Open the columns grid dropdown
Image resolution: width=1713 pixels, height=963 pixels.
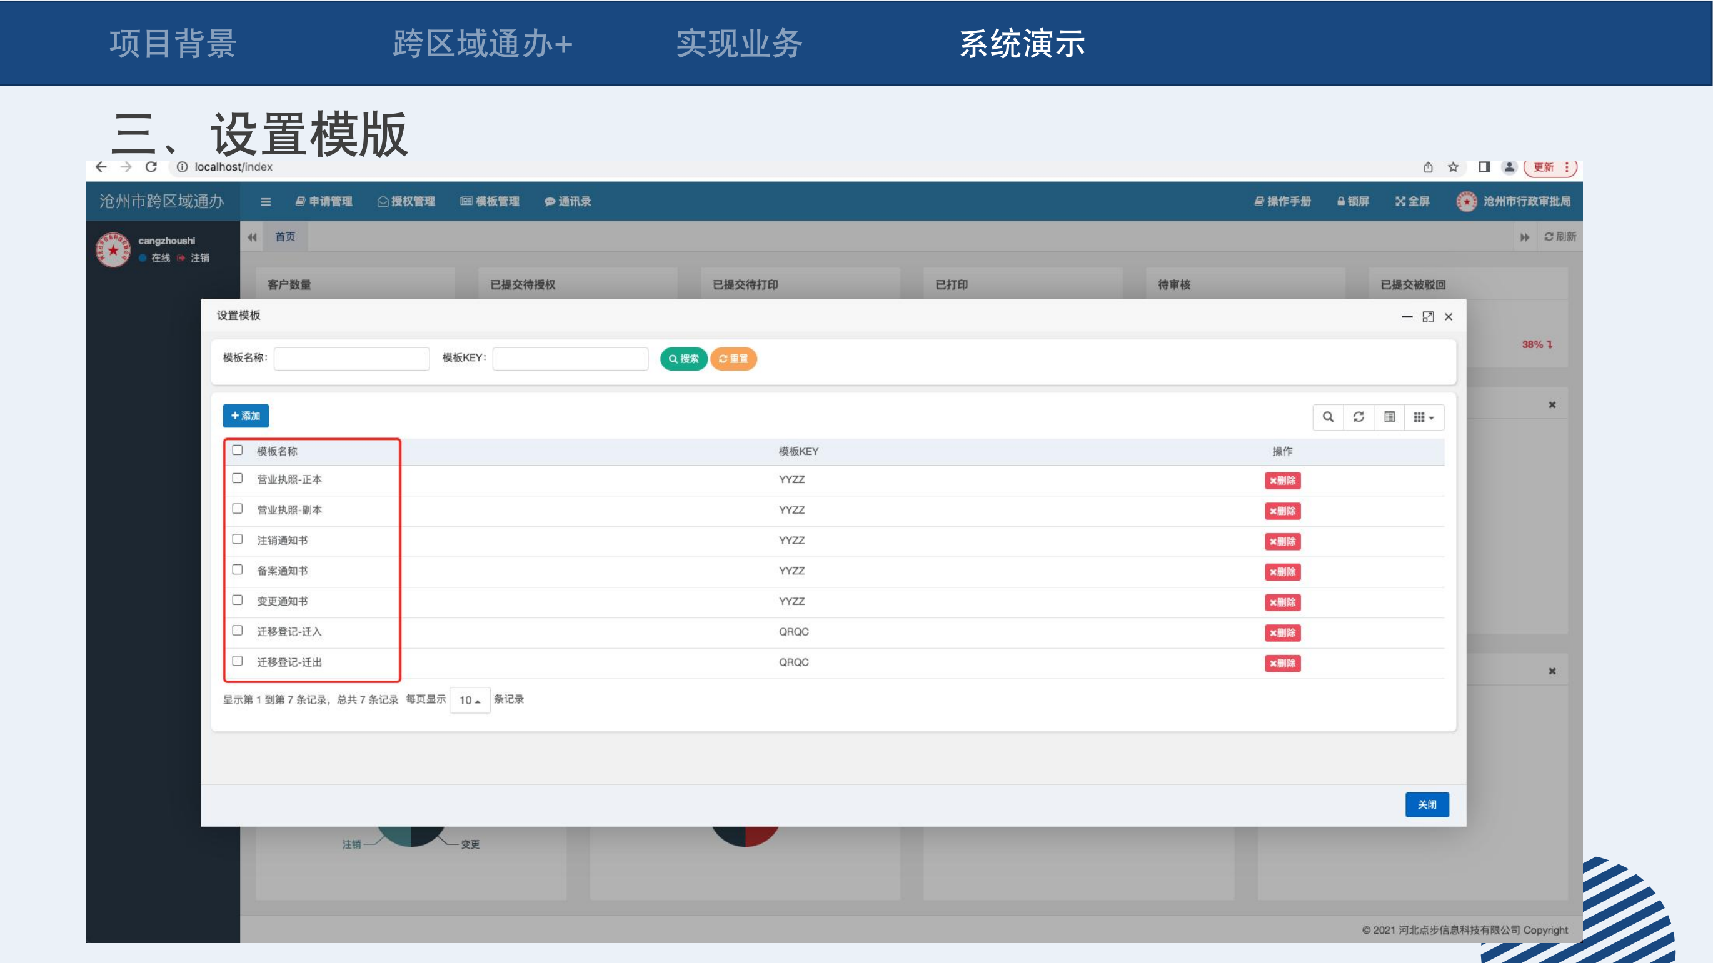pos(1424,417)
